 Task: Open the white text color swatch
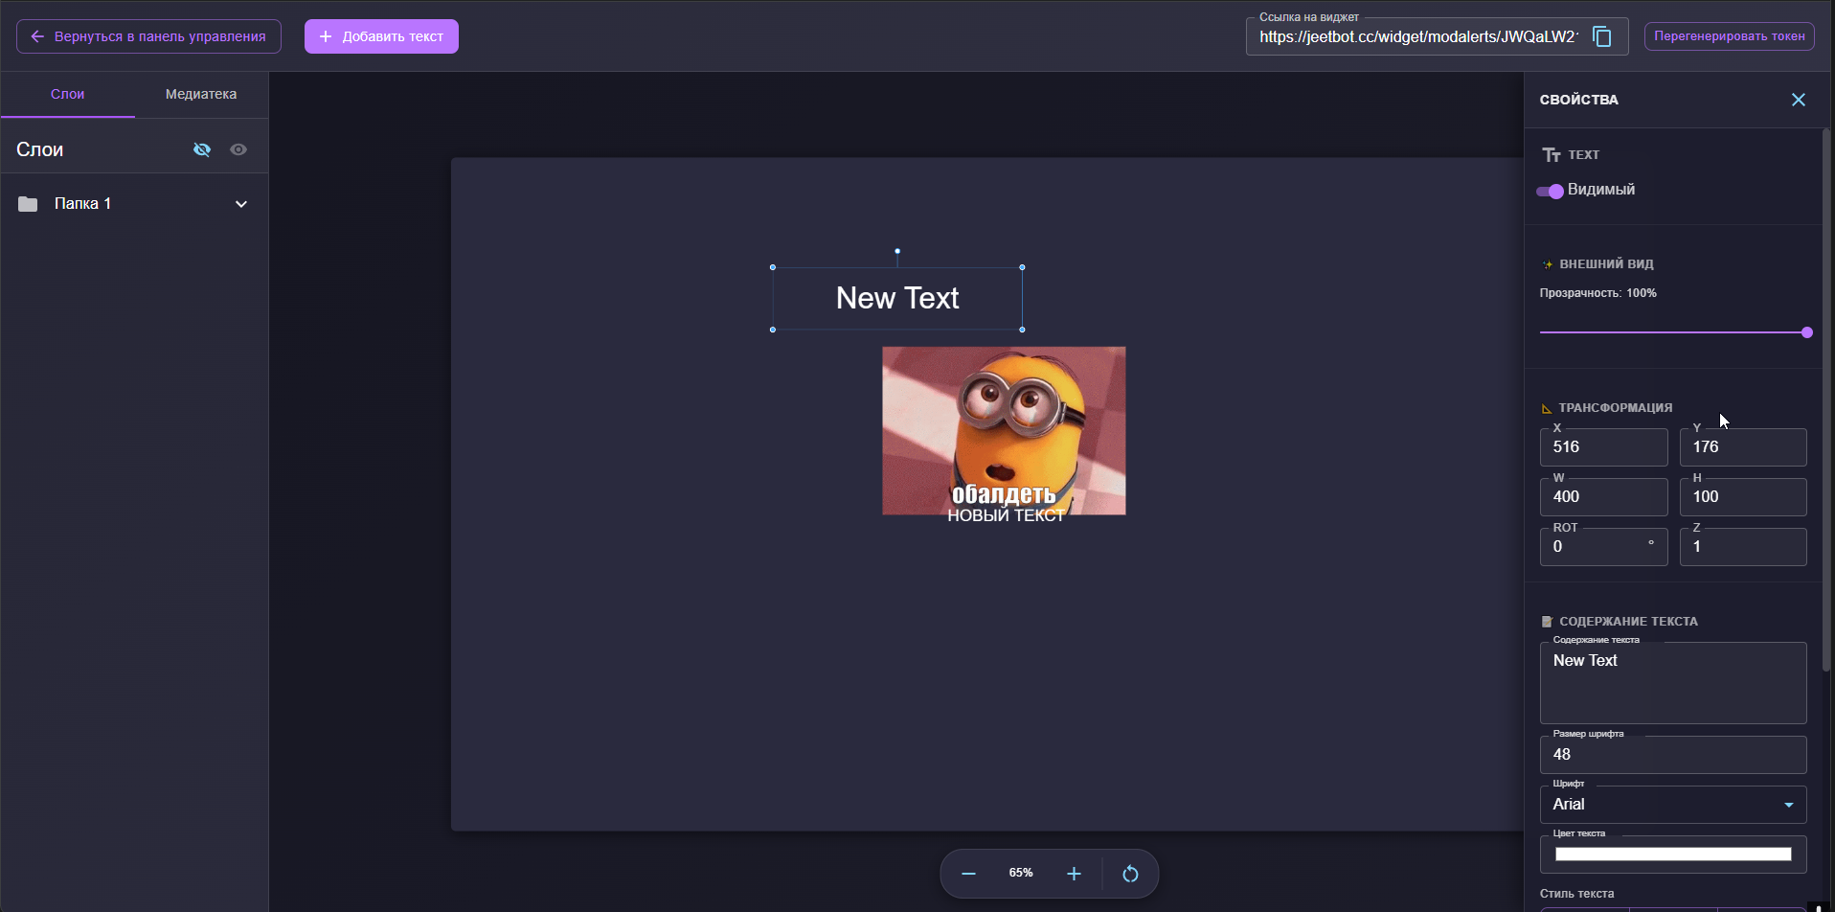pos(1672,855)
